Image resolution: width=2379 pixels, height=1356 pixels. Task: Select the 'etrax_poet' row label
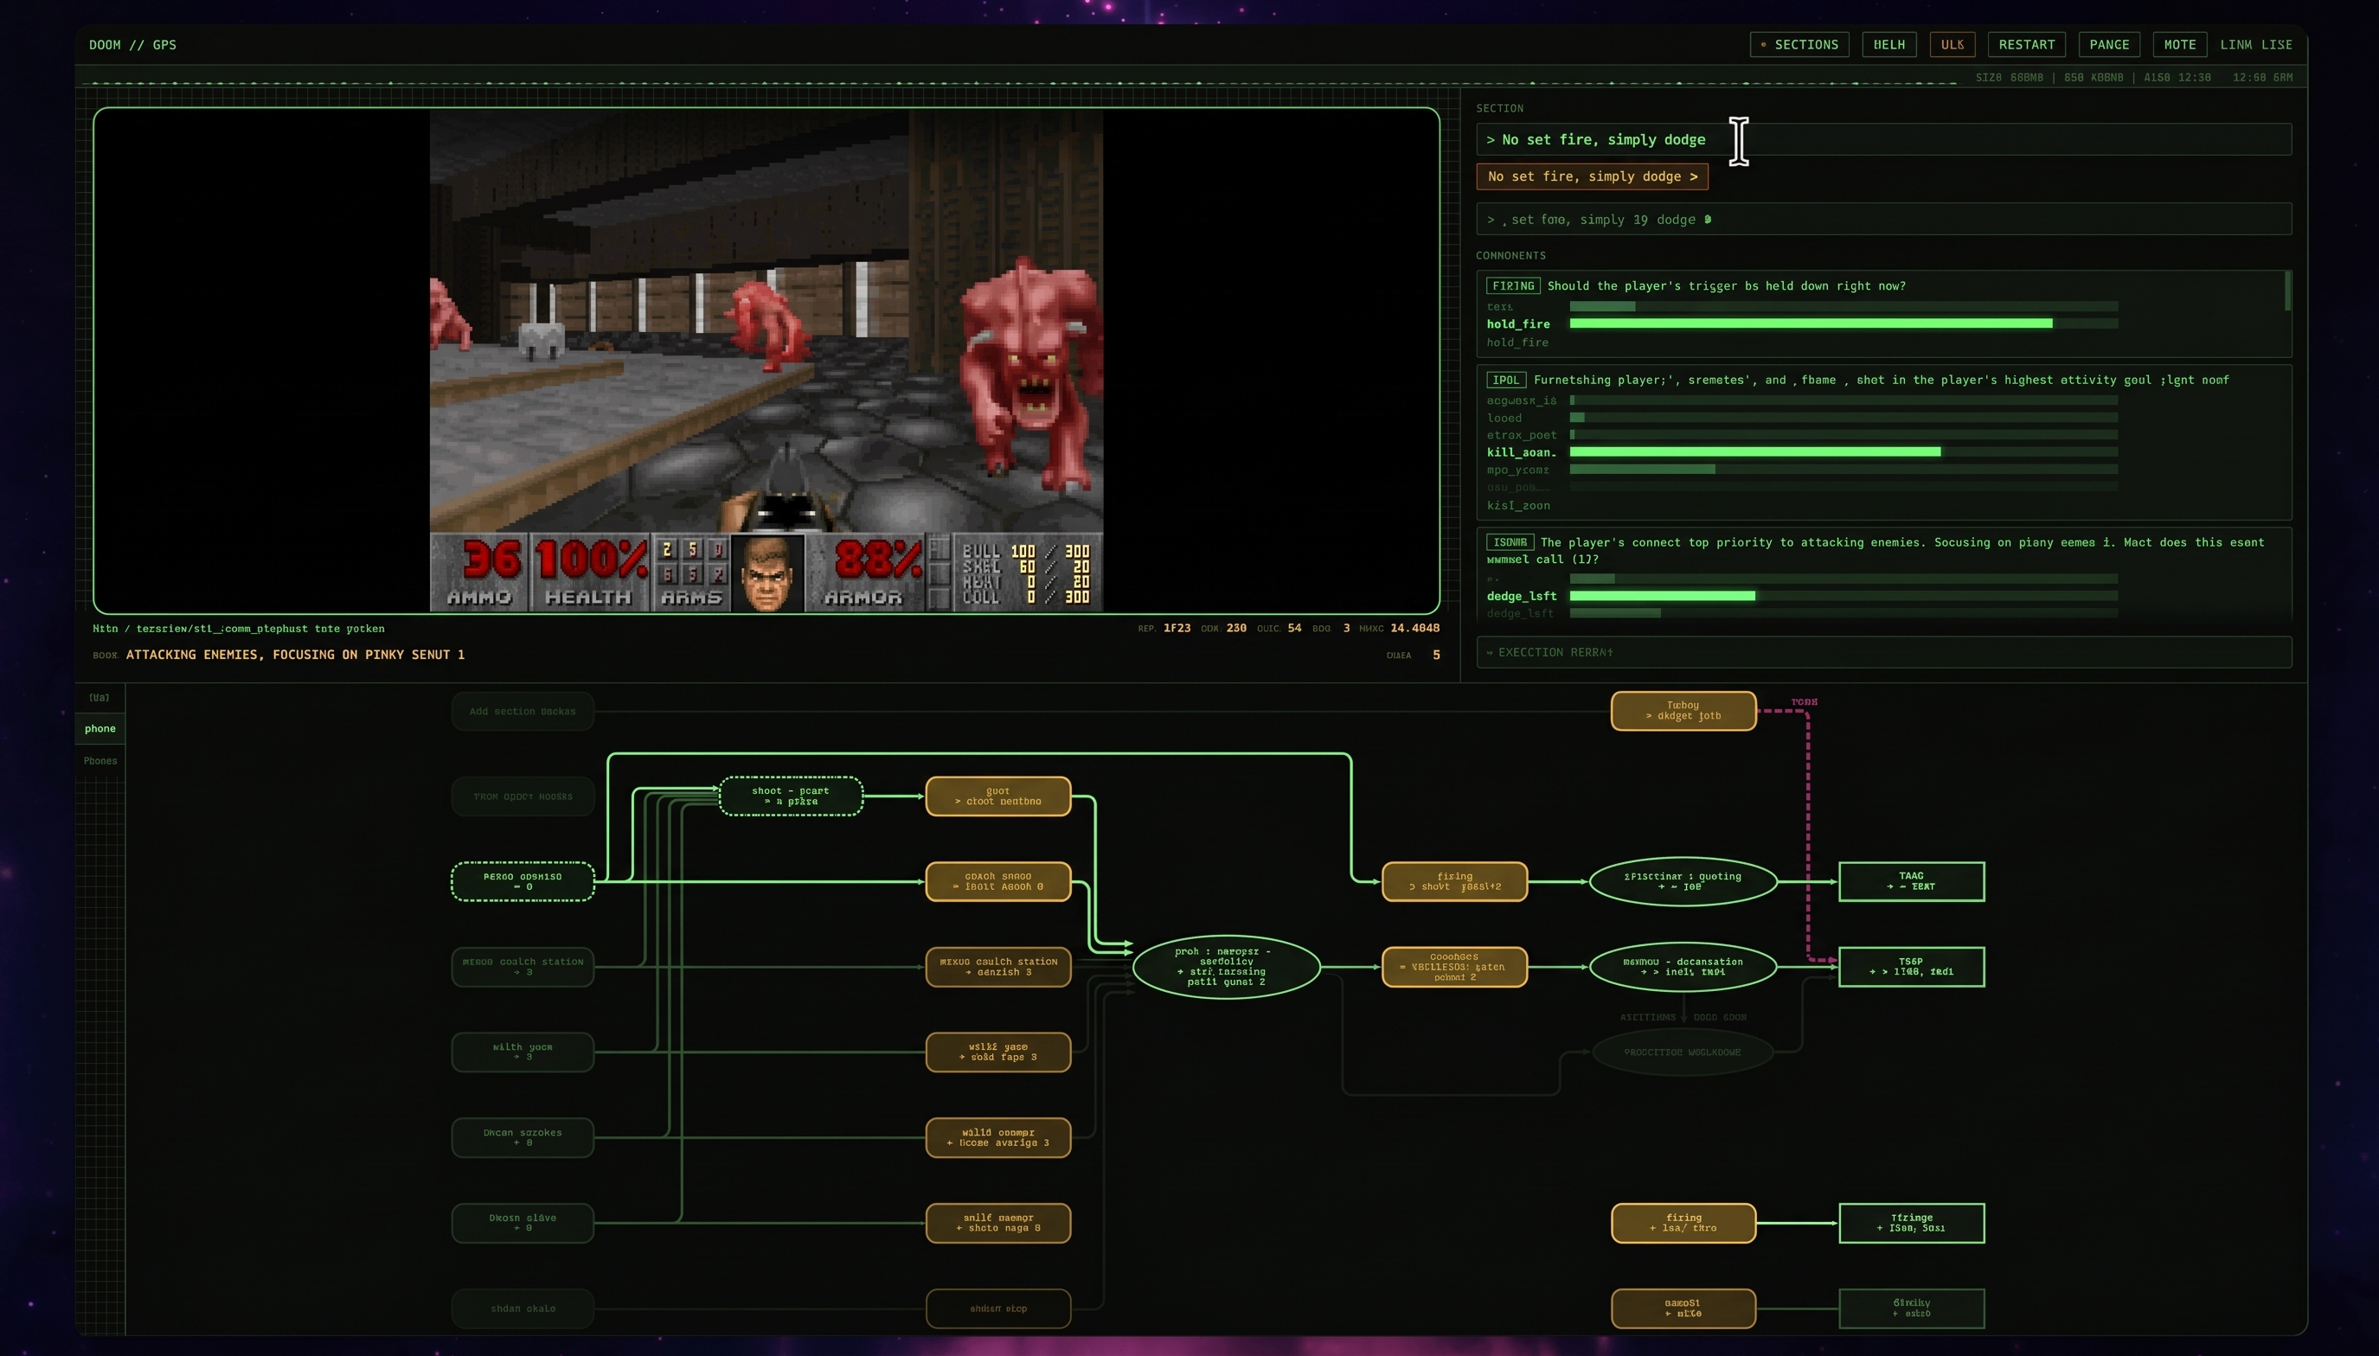click(x=1521, y=435)
